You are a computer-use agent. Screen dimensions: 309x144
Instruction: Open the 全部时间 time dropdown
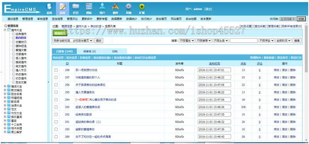(x=283, y=41)
